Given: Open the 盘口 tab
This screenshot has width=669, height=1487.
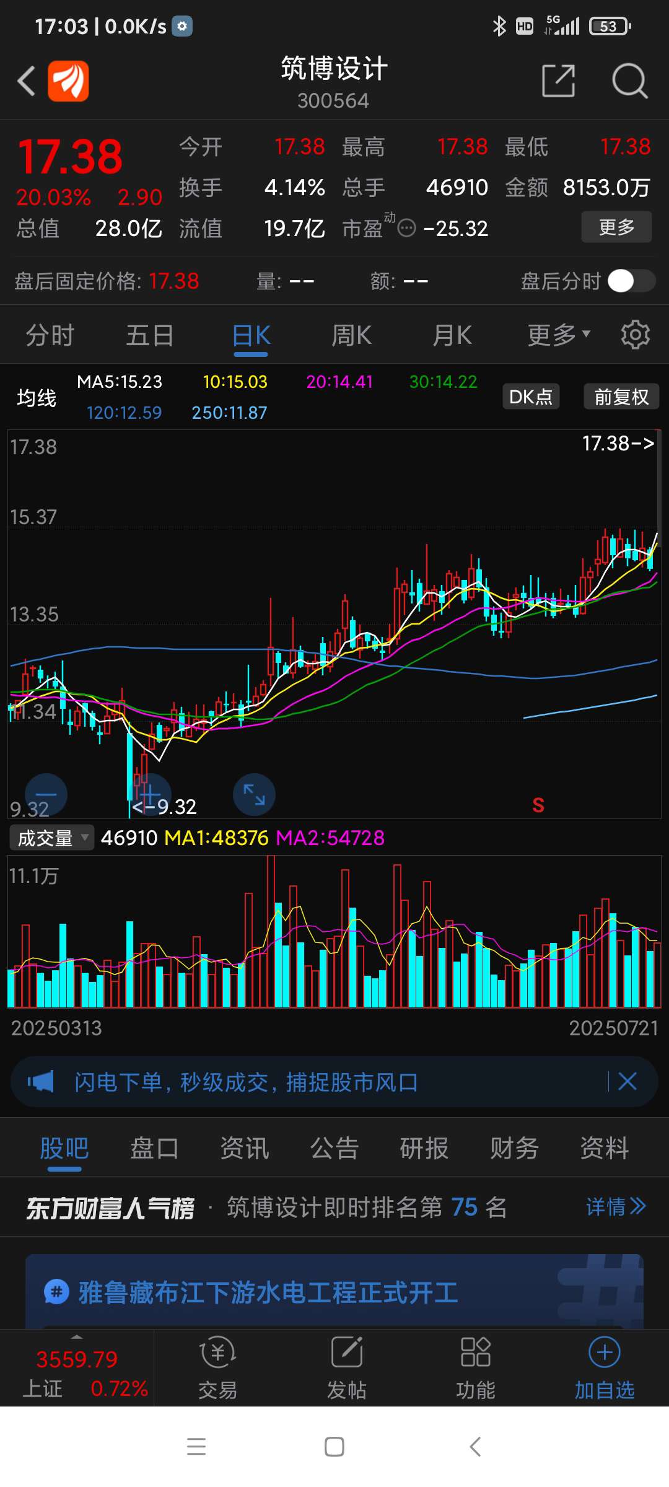Looking at the screenshot, I should pos(154,1148).
